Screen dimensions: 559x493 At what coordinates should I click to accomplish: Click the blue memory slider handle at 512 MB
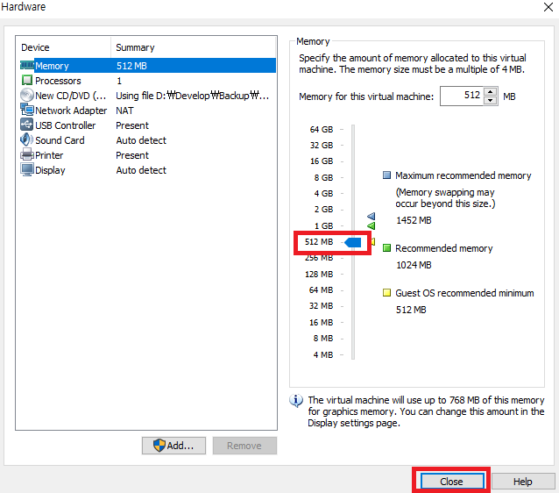353,242
